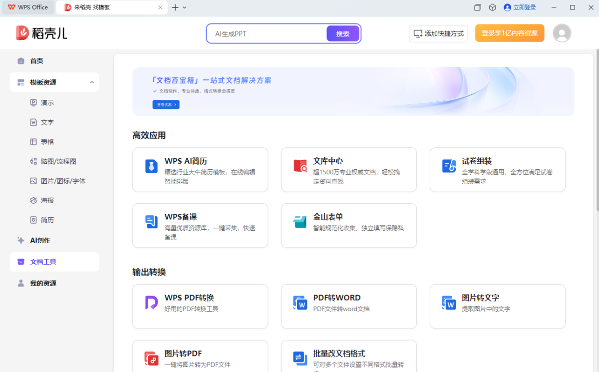599x372 pixels.
Task: Open the 文库中心 library icon
Action: pyautogui.click(x=300, y=166)
